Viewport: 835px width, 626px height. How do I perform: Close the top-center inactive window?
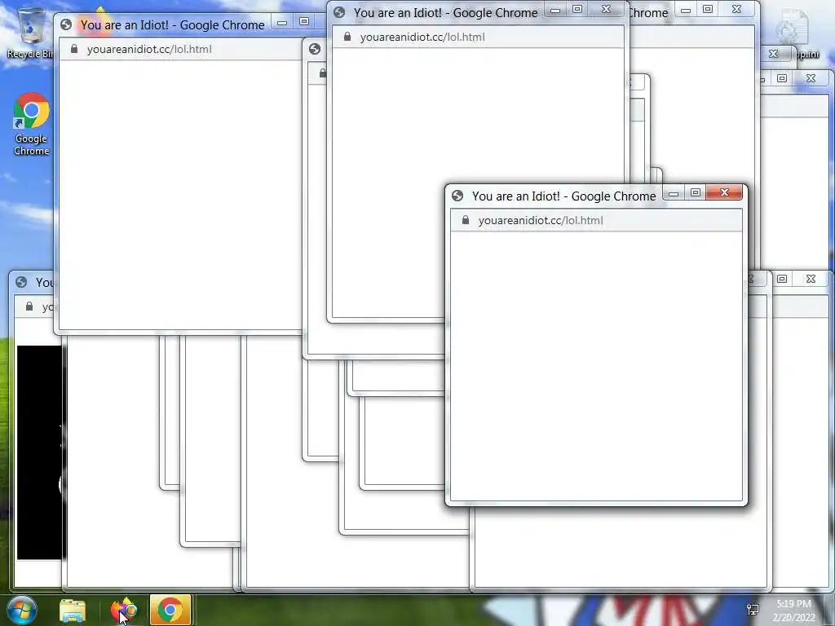(x=606, y=10)
